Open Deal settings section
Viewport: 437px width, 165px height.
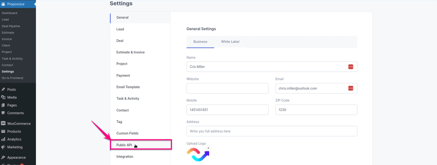140,41
